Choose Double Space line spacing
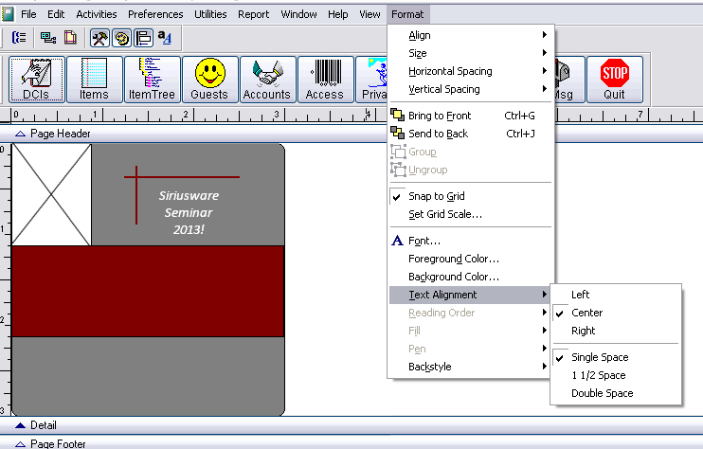Screen dimensions: 703x449 (616, 393)
